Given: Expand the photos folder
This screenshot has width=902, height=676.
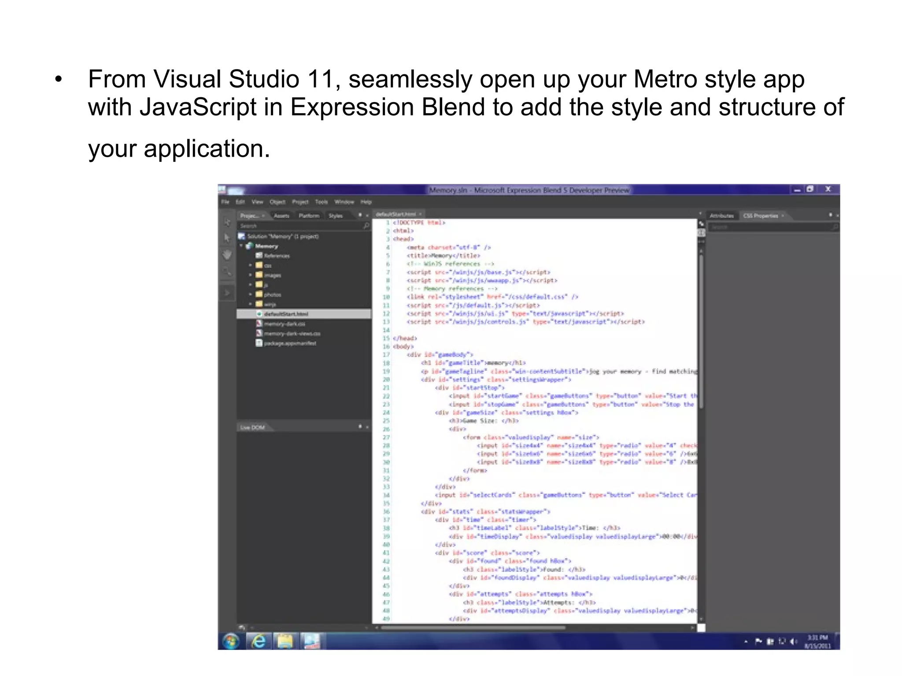Looking at the screenshot, I should 251,294.
